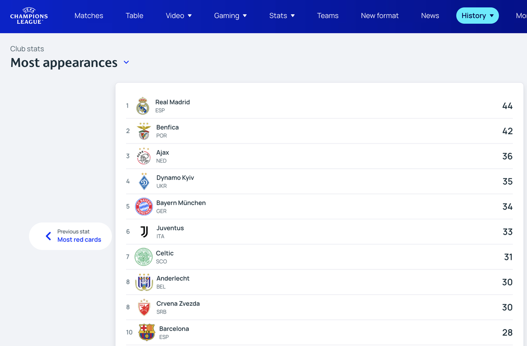Click the Crvena Zvezda club crest
This screenshot has height=346, width=527.
[x=144, y=307]
